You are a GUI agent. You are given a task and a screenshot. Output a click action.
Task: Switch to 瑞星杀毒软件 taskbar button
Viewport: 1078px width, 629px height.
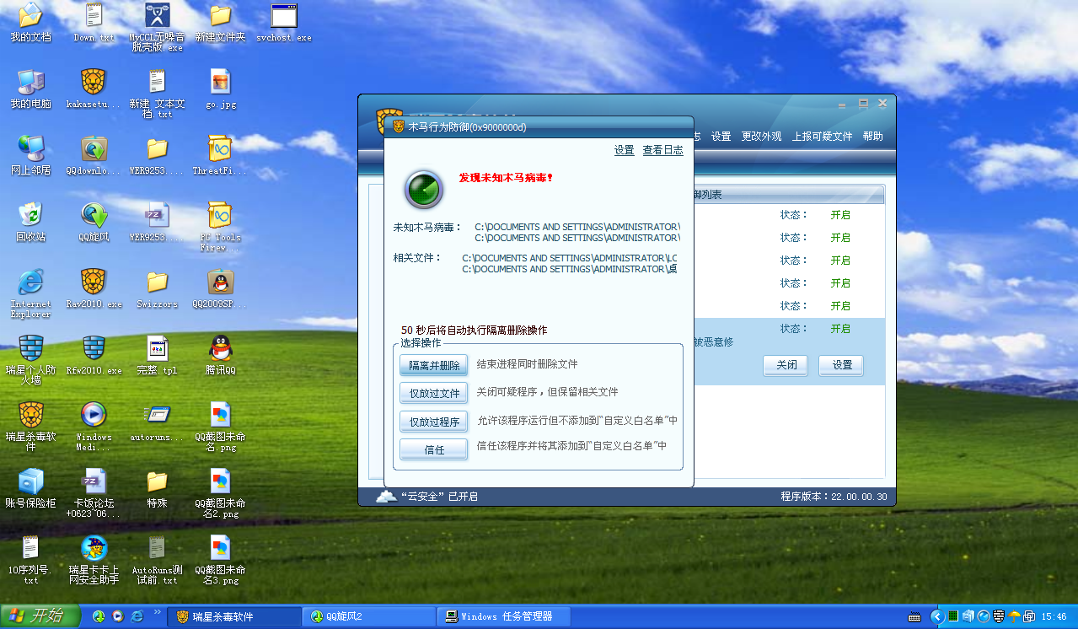pyautogui.click(x=233, y=617)
